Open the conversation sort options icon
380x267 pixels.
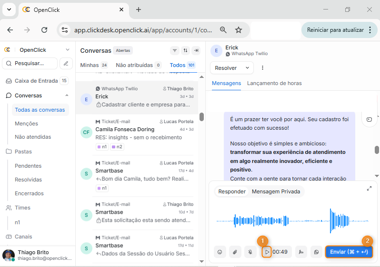(185, 51)
